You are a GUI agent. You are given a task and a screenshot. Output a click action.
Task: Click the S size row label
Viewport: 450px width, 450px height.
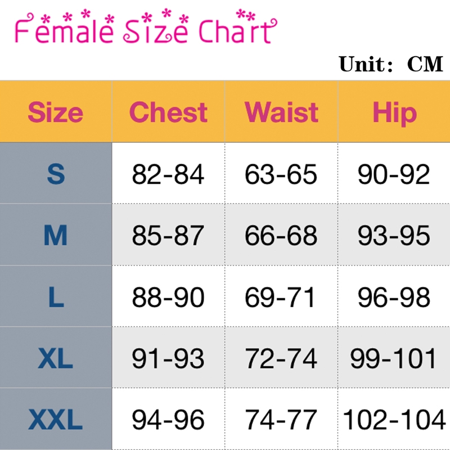(56, 174)
